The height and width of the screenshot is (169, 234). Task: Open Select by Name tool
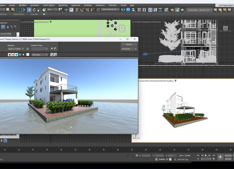[x=13, y=10]
